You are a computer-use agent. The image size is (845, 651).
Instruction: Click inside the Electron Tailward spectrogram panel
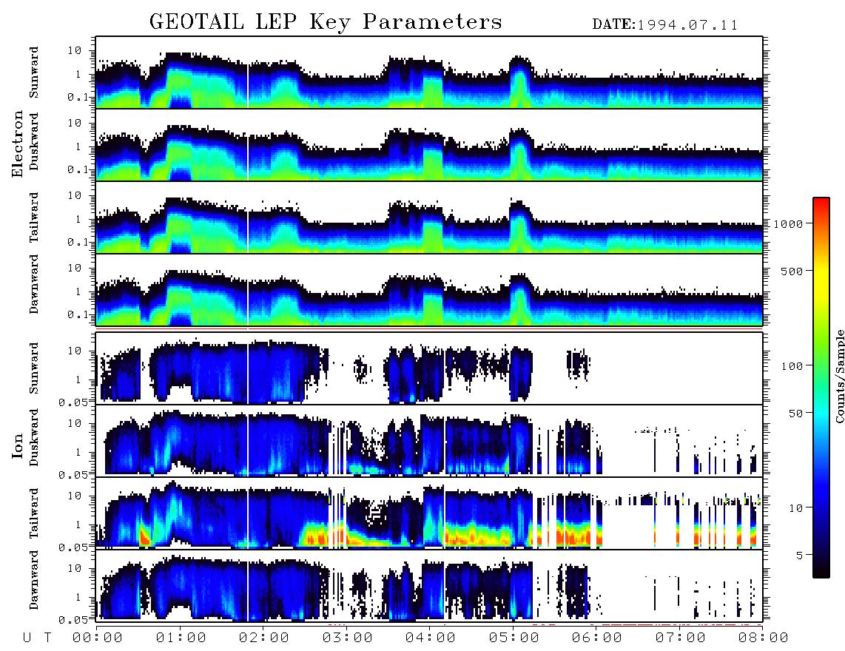[429, 217]
